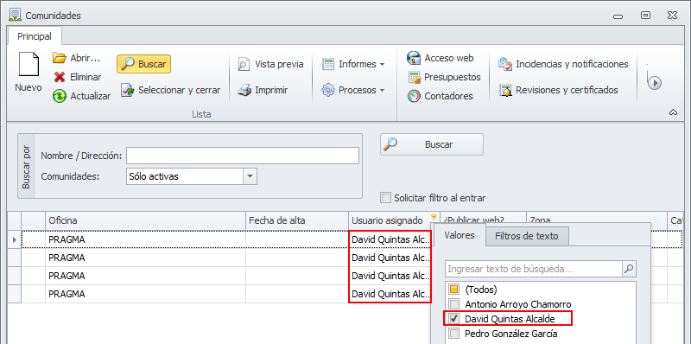
Task: Select the Principal ribbon tab
Action: pos(35,36)
